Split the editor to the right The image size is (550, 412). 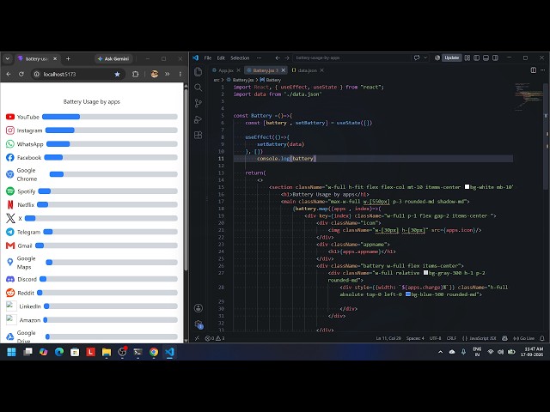pyautogui.click(x=533, y=70)
